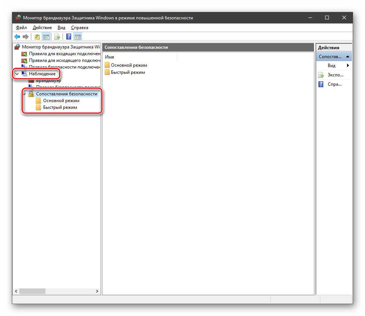Open the Действие menu
Image resolution: width=365 pixels, height=316 pixels.
pyautogui.click(x=42, y=28)
